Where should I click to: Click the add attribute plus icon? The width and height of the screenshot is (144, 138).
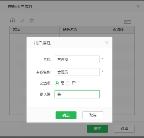pyautogui.click(x=13, y=21)
